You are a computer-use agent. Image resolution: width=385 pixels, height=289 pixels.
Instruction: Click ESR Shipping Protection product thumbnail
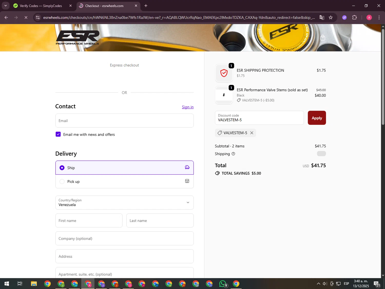coord(224,73)
